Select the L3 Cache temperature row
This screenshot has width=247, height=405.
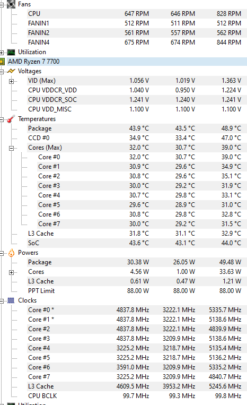(x=137, y=234)
